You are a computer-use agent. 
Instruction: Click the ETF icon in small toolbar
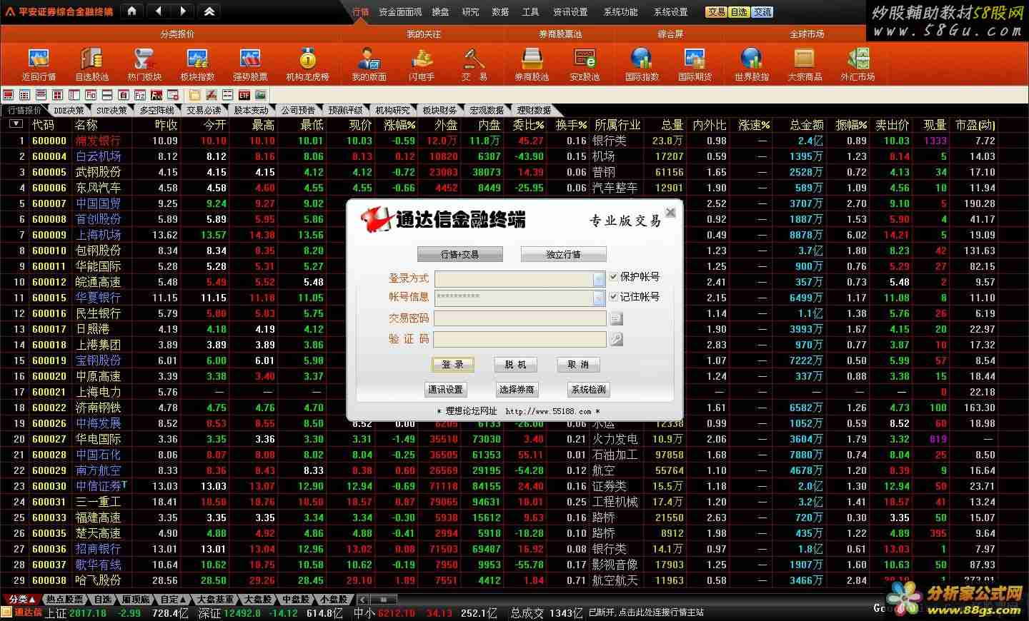pos(244,95)
